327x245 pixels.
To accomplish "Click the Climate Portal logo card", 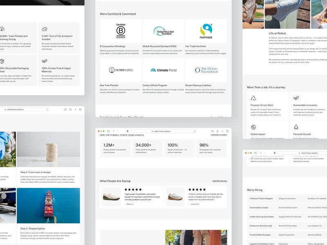I will pyautogui.click(x=163, y=70).
